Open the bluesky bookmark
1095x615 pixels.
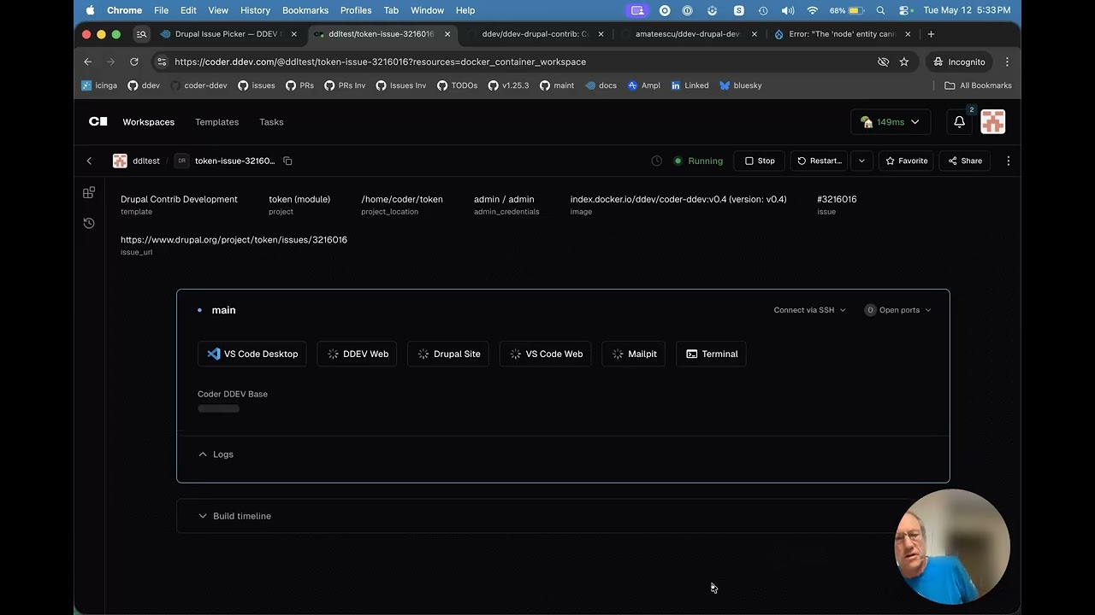coord(741,85)
